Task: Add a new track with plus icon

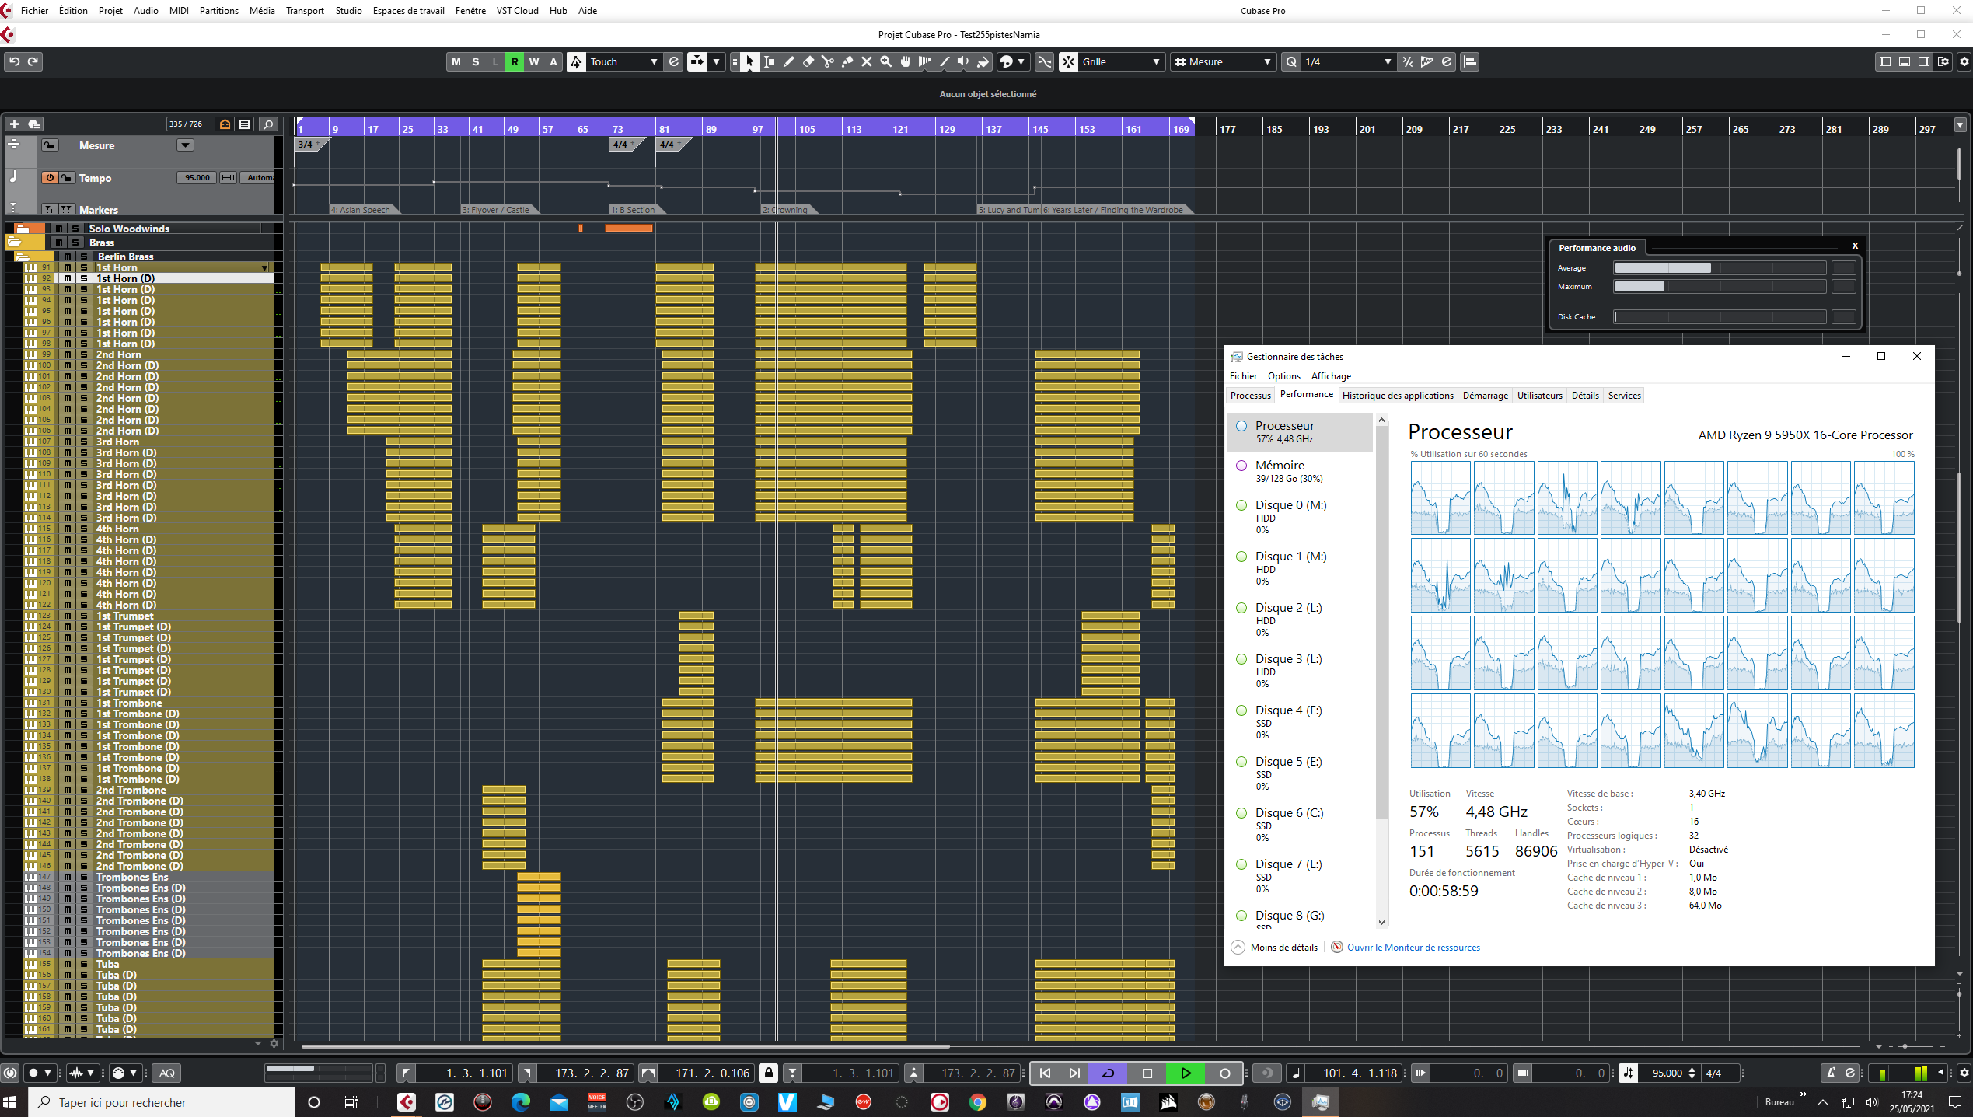Action: [14, 124]
